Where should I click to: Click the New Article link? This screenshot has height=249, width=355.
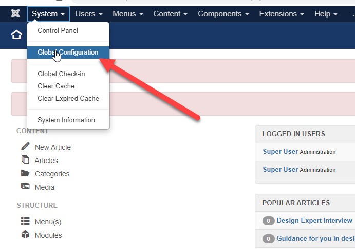point(53,147)
